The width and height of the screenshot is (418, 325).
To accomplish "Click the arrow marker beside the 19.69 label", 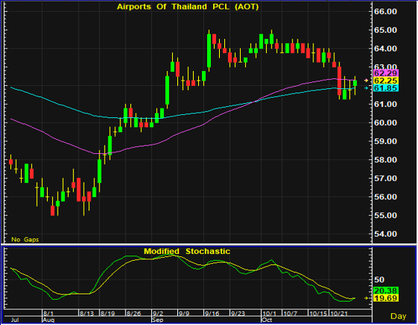I will [x=366, y=298].
